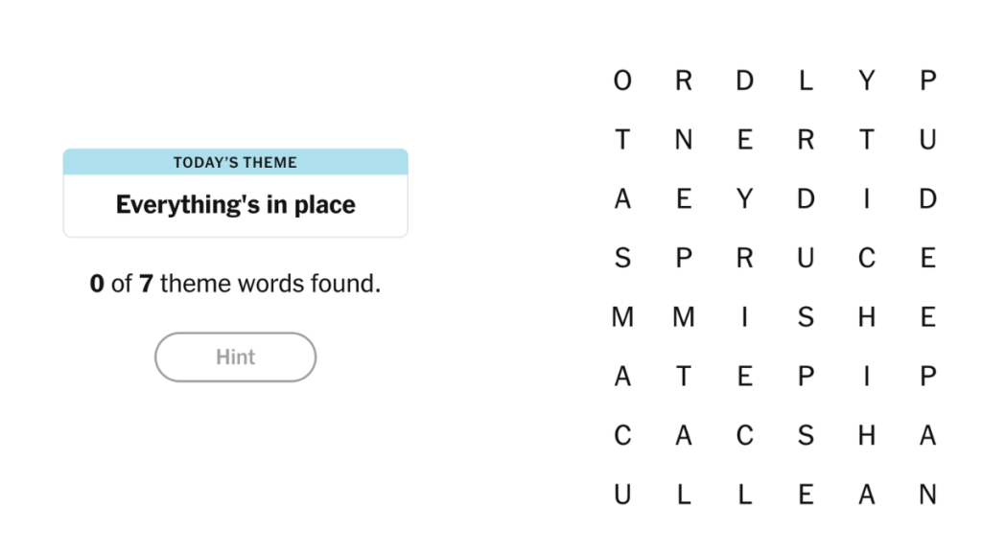Click the theme text Everything's in place

235,204
